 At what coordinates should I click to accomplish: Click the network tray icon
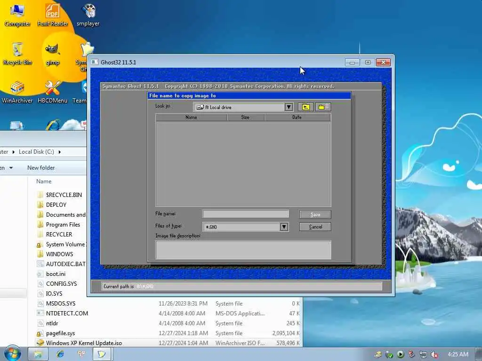pos(423,354)
